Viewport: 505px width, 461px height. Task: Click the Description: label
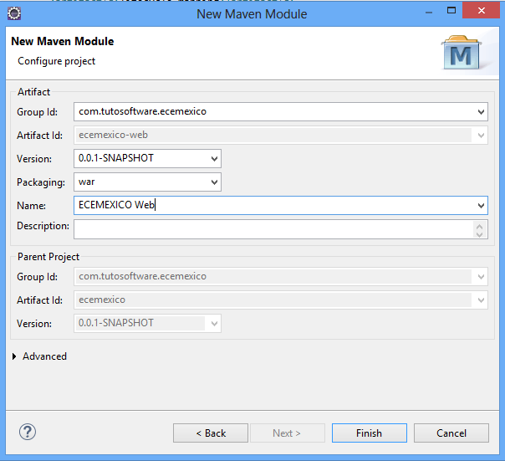click(x=43, y=226)
